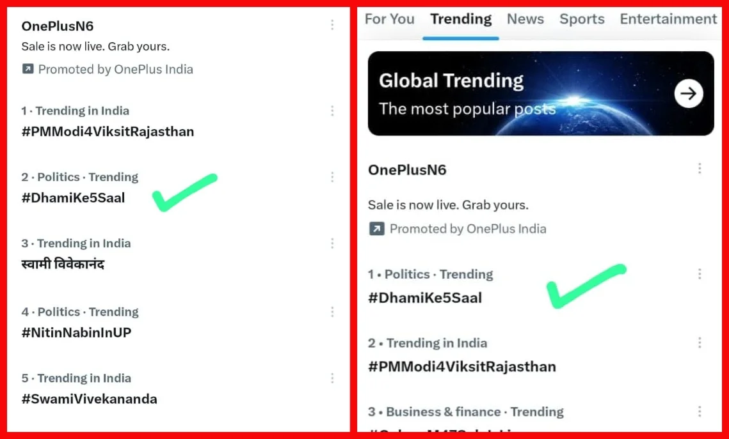This screenshot has width=729, height=439.
Task: Open more options for #NitinNabinInUP trend
Action: [x=332, y=312]
